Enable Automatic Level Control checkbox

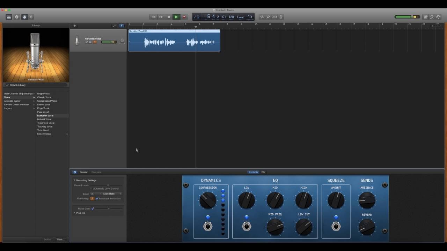click(x=91, y=189)
